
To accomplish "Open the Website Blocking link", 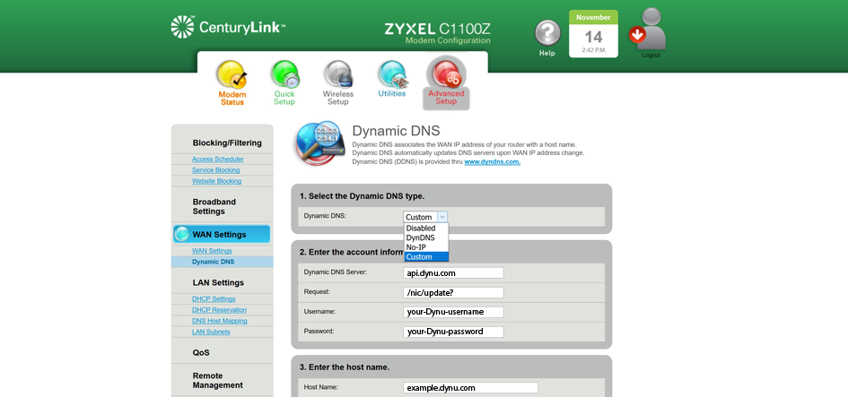I will (216, 181).
